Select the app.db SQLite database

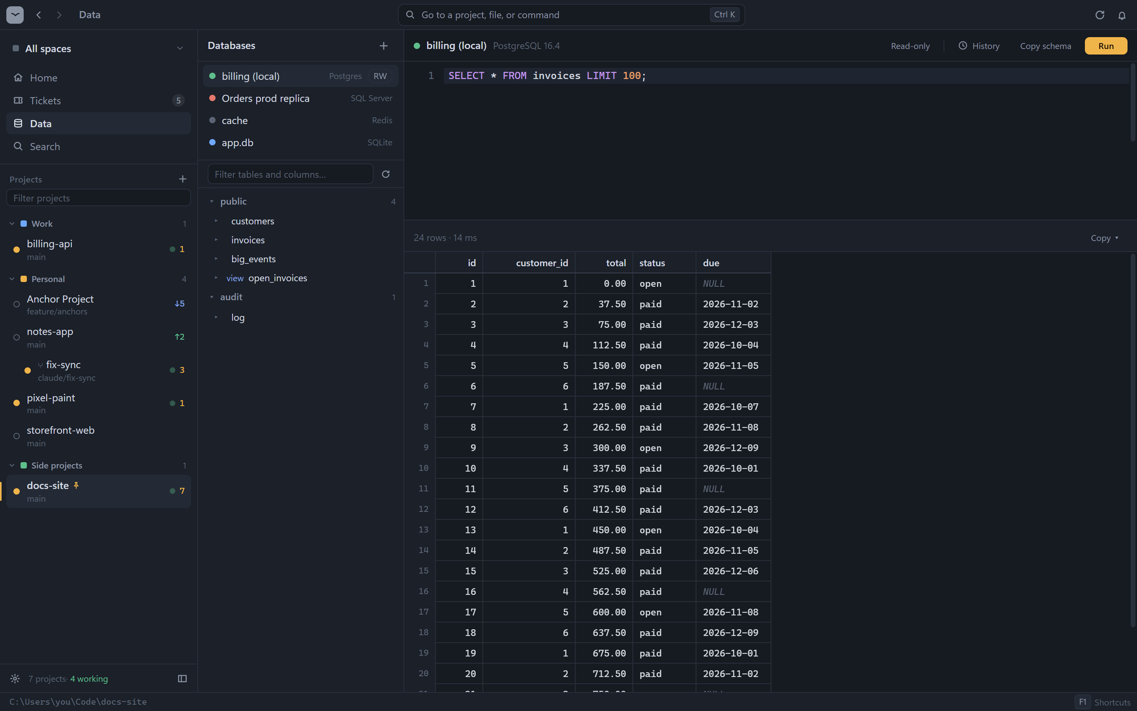point(301,142)
